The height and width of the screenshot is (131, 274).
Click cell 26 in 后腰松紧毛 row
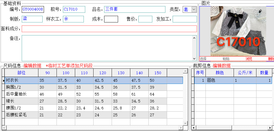pos(139,115)
